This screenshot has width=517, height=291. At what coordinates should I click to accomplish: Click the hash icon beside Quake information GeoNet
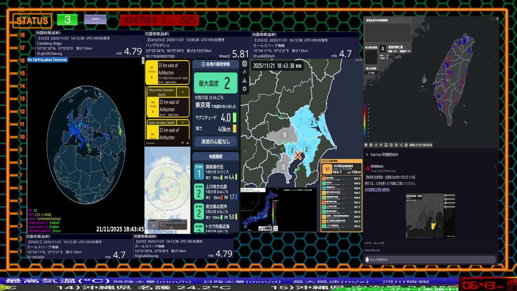183,122
